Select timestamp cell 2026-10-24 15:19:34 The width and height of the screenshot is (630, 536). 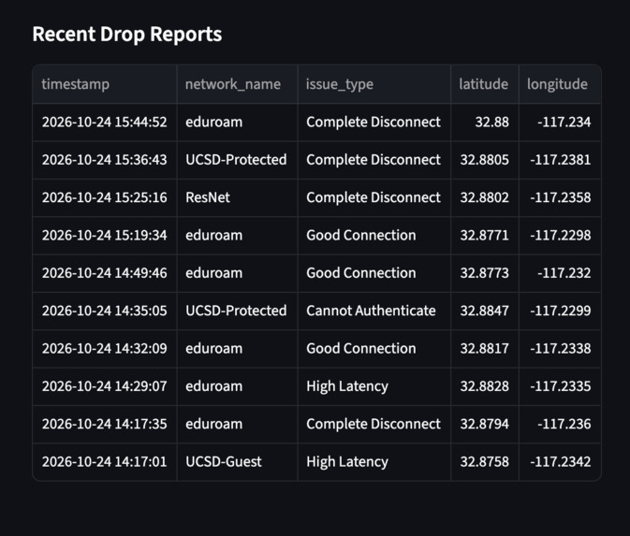(105, 236)
